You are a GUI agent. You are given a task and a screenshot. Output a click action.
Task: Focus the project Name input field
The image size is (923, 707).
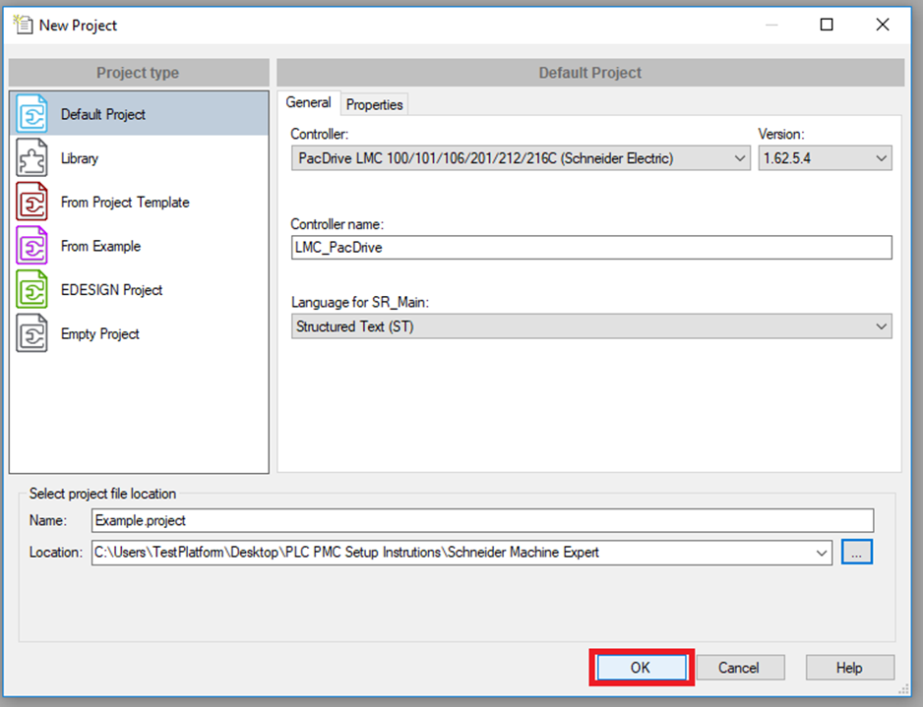(482, 520)
